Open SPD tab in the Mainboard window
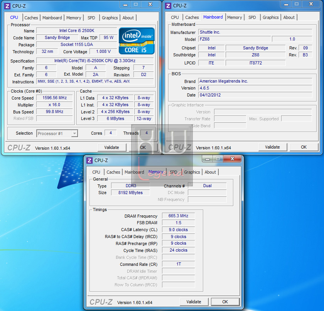 252,17
